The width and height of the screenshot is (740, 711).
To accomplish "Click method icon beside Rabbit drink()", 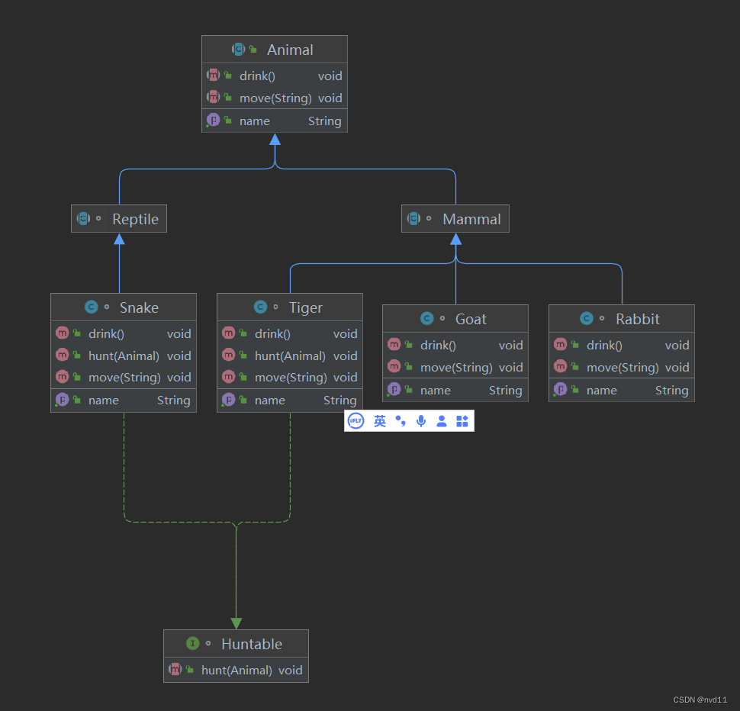I will click(x=560, y=344).
